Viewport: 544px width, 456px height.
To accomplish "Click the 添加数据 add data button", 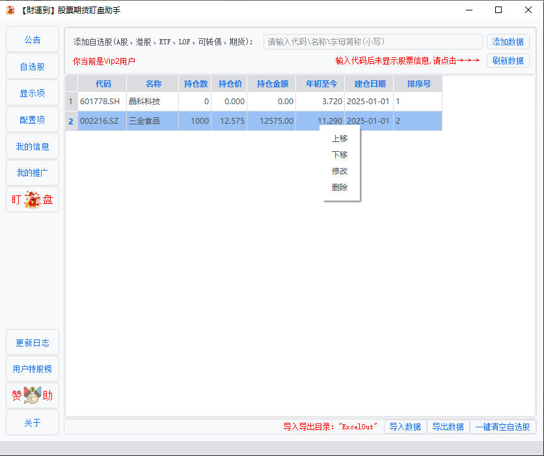I will point(508,41).
